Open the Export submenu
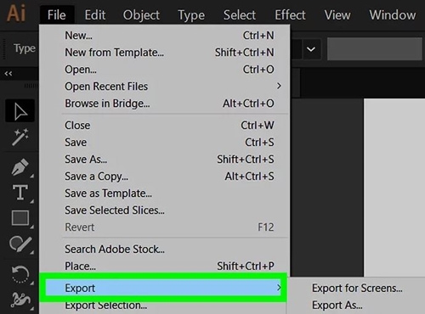The width and height of the screenshot is (425, 314). point(163,288)
